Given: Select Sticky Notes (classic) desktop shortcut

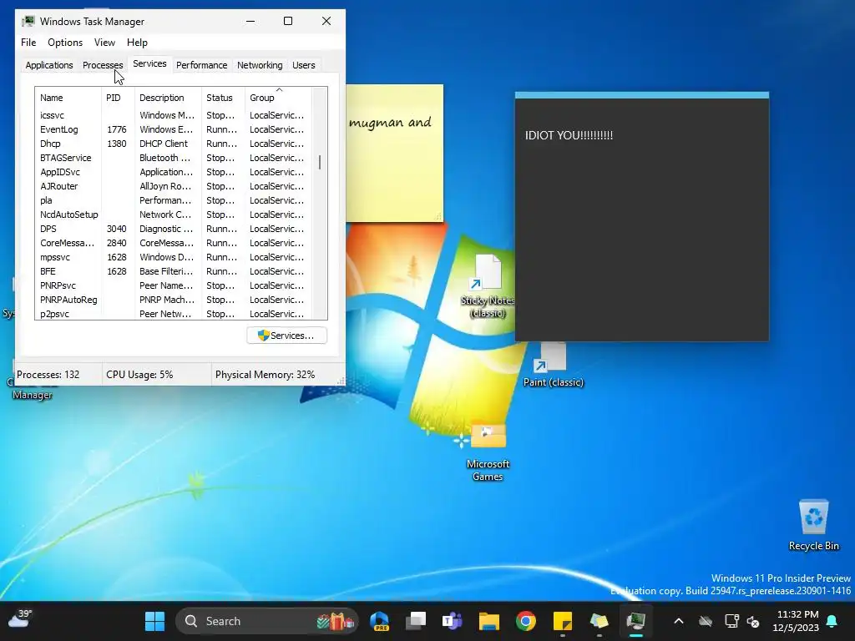Looking at the screenshot, I should 487,285.
